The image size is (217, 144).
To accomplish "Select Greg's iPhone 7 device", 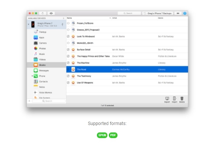I will [46, 25].
